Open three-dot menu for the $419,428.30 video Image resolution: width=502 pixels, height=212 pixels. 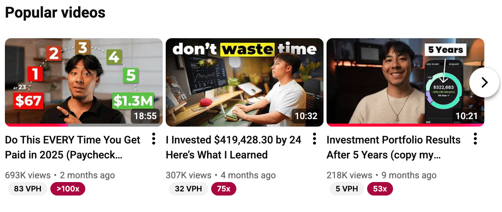click(314, 139)
